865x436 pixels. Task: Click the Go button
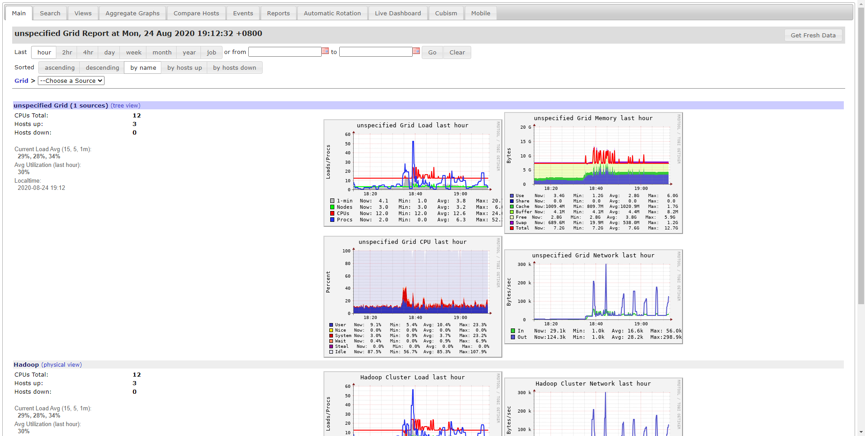pyautogui.click(x=432, y=53)
